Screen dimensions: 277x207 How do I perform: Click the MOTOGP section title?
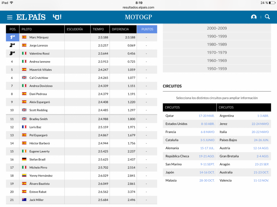[138, 17]
